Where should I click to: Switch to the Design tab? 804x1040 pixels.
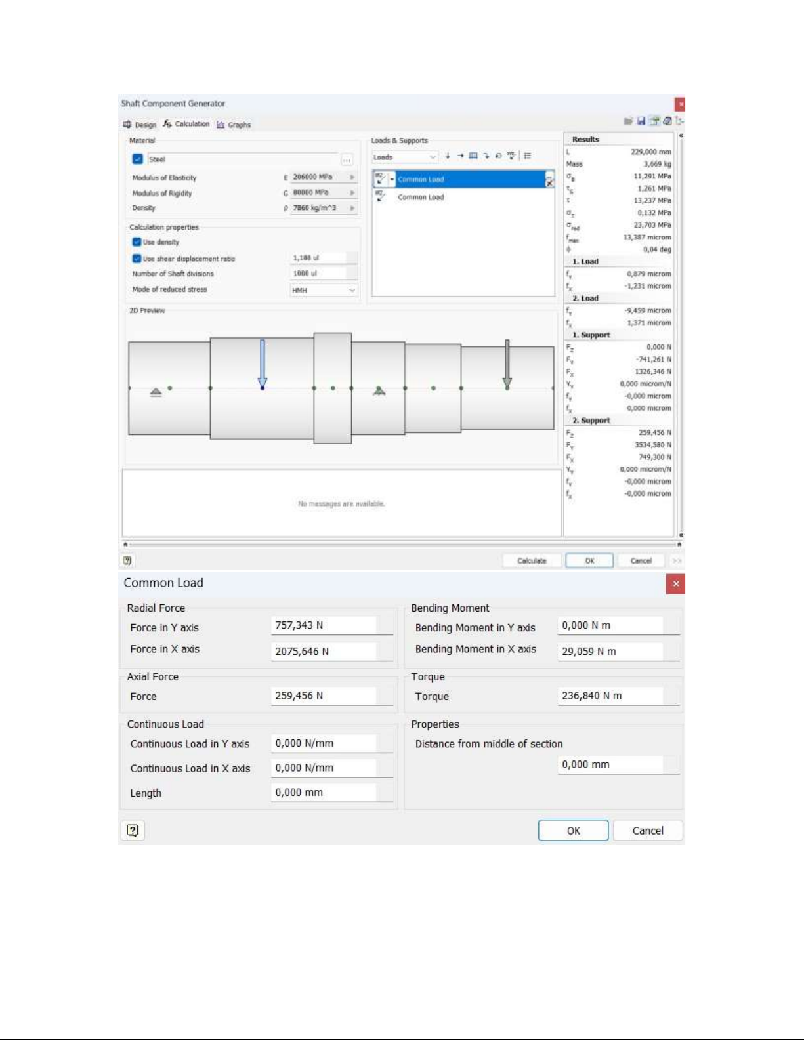pyautogui.click(x=140, y=125)
